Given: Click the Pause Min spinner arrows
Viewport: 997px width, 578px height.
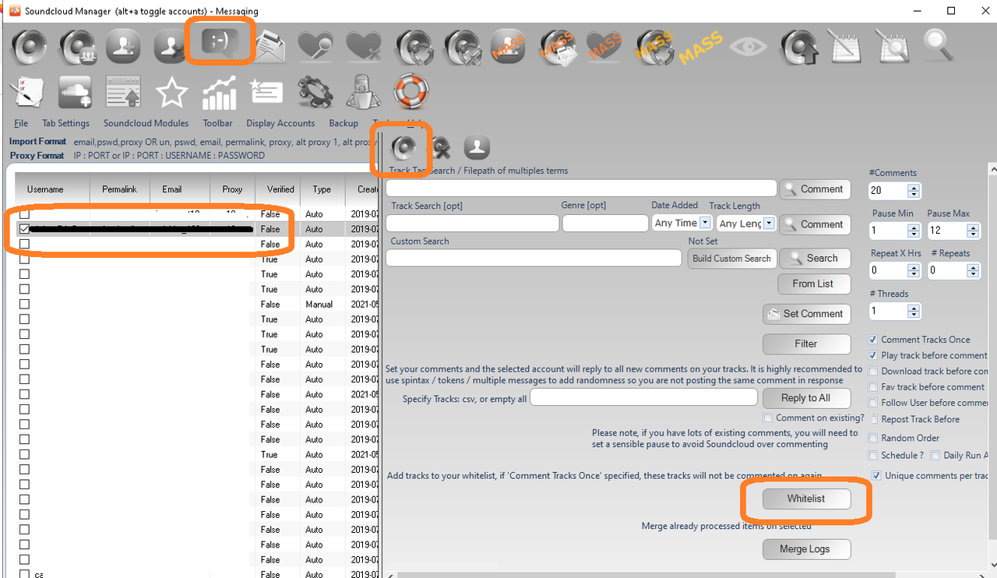Looking at the screenshot, I should pos(914,231).
